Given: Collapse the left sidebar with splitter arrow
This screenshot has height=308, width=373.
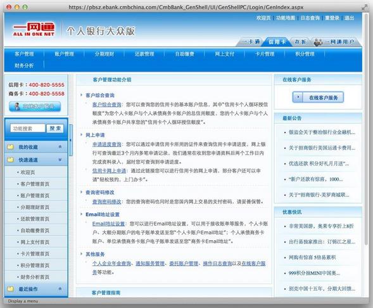Looking at the screenshot, I should point(71,140).
